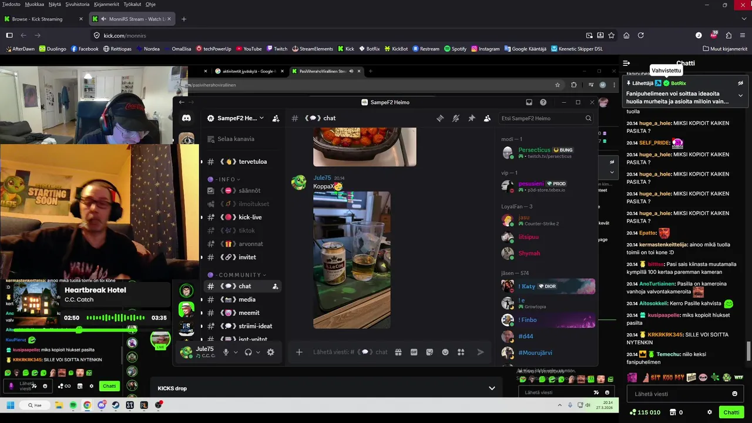Click green Chatti send button bottom right
Viewport: 752px width, 423px height.
click(731, 412)
